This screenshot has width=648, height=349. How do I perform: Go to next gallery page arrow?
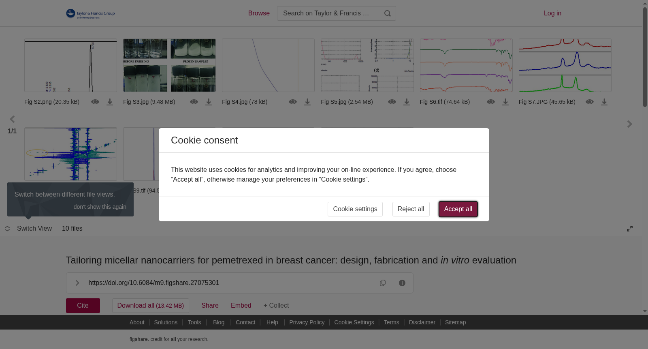(629, 124)
